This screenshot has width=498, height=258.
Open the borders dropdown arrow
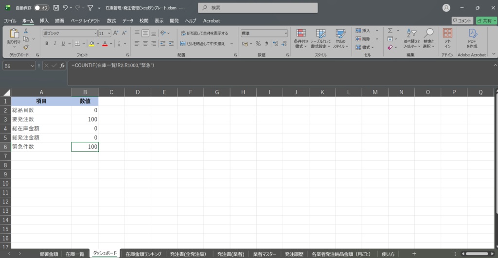point(84,44)
